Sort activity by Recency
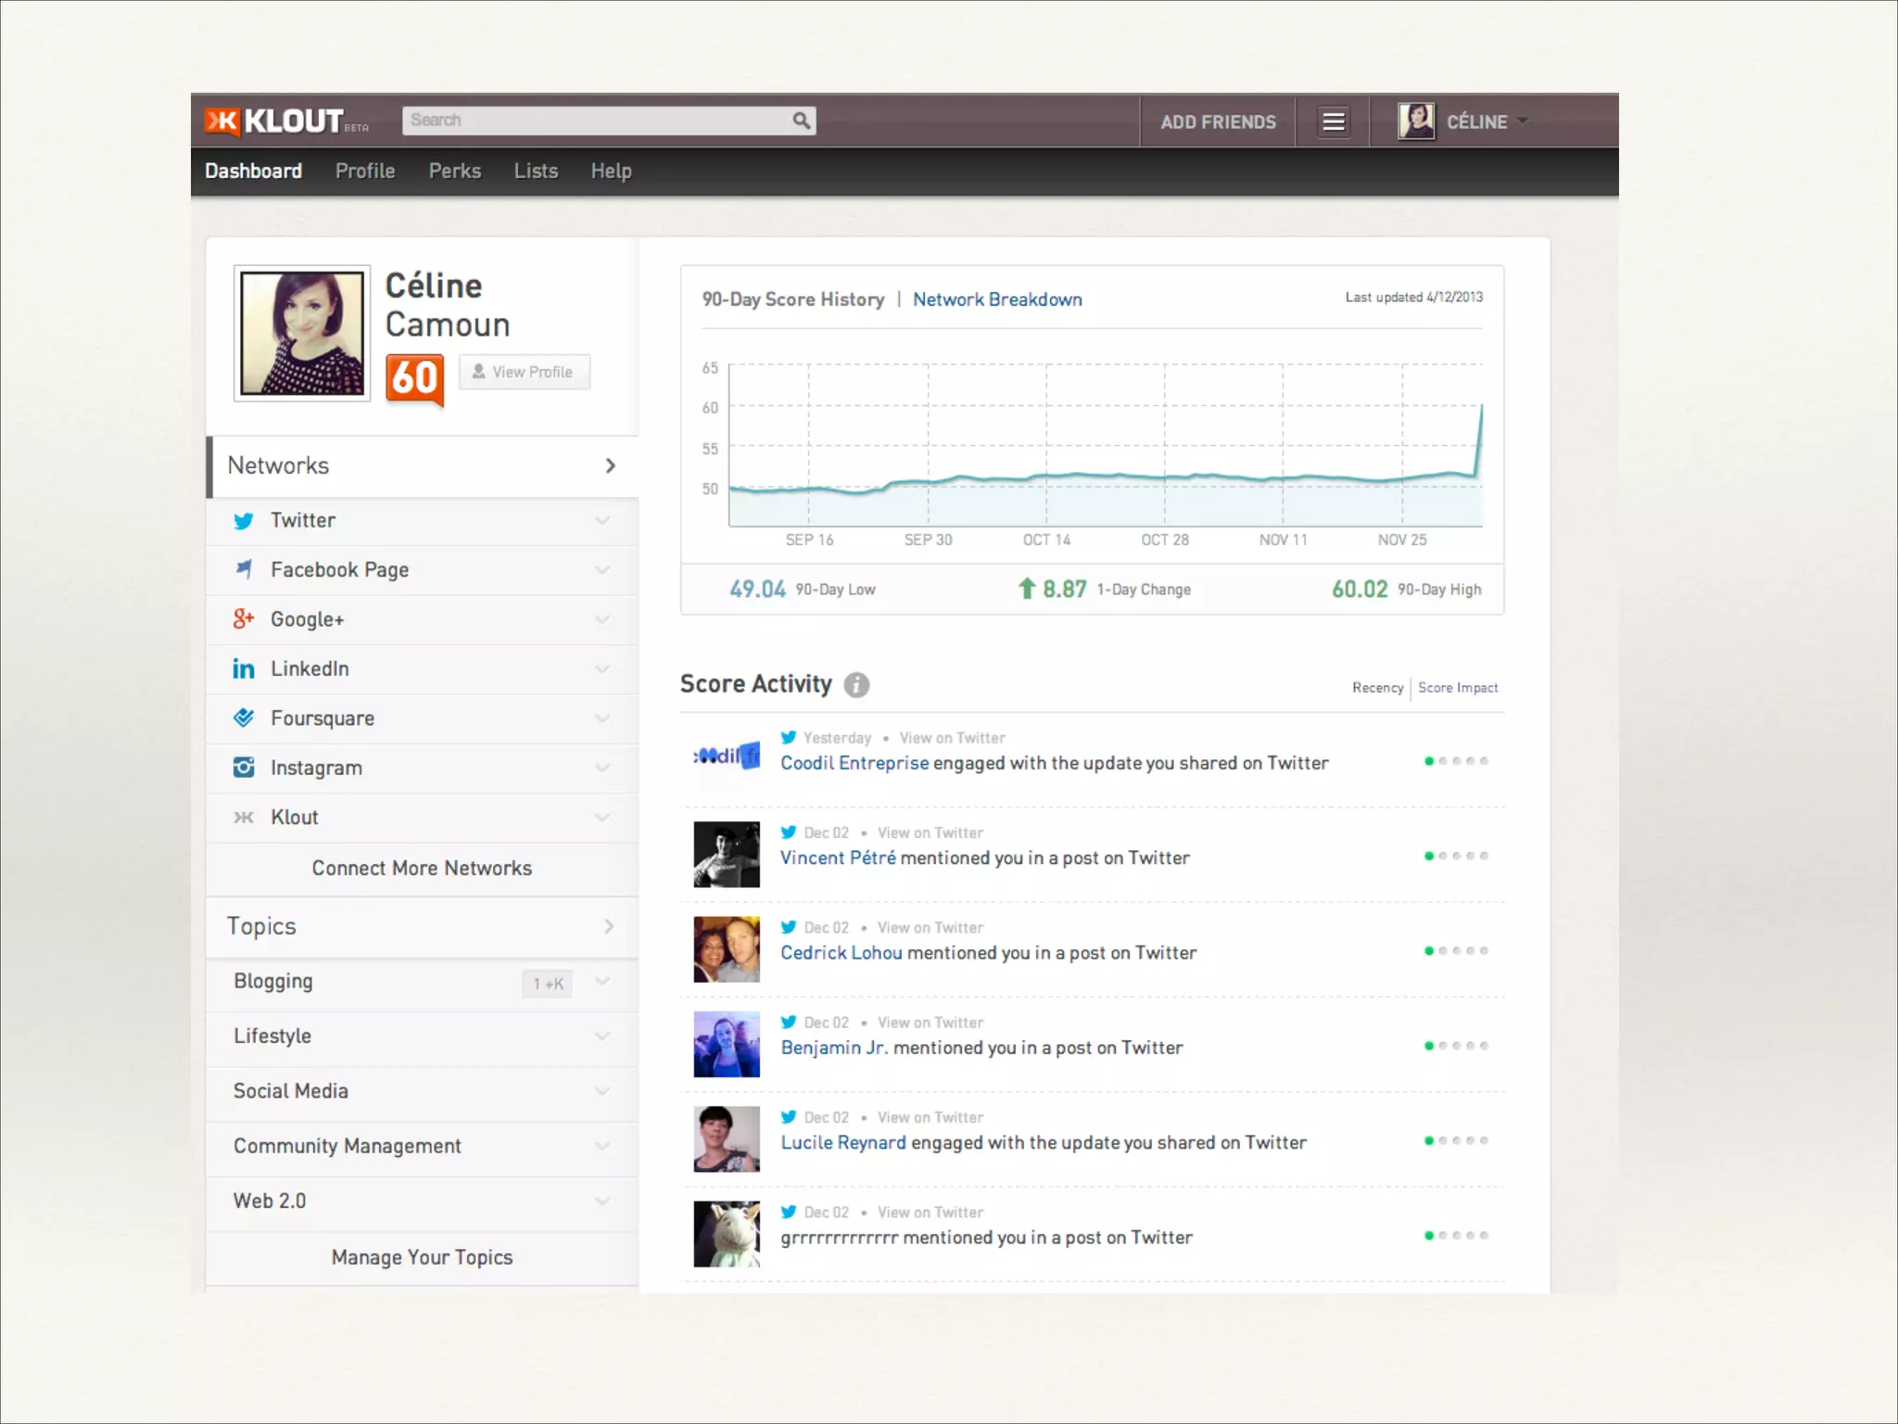The width and height of the screenshot is (1898, 1424). pyautogui.click(x=1377, y=688)
